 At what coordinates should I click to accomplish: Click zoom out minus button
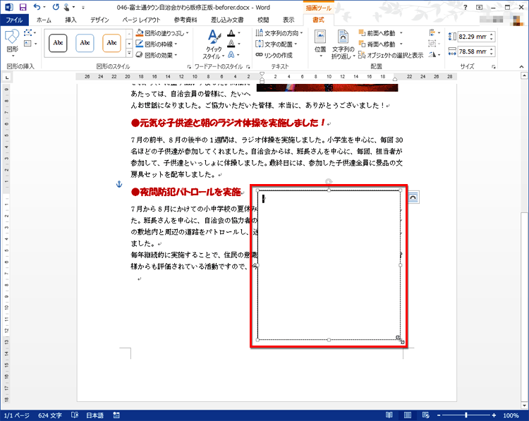(x=439, y=415)
